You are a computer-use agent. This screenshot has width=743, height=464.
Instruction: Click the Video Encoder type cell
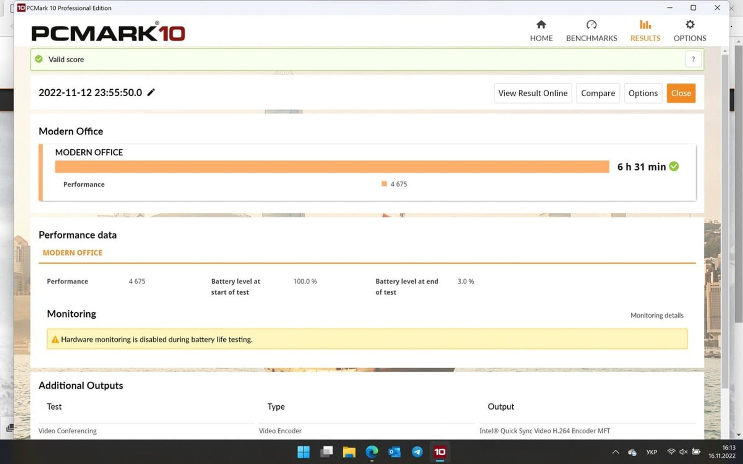280,431
